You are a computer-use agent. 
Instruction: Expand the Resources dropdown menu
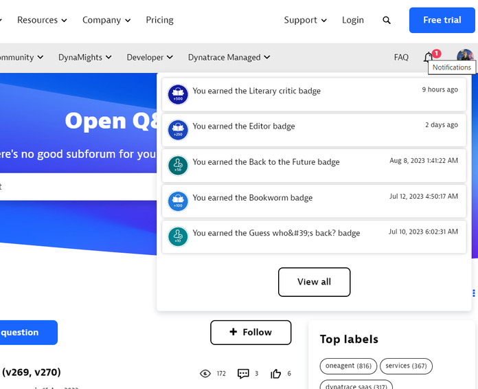coord(42,20)
